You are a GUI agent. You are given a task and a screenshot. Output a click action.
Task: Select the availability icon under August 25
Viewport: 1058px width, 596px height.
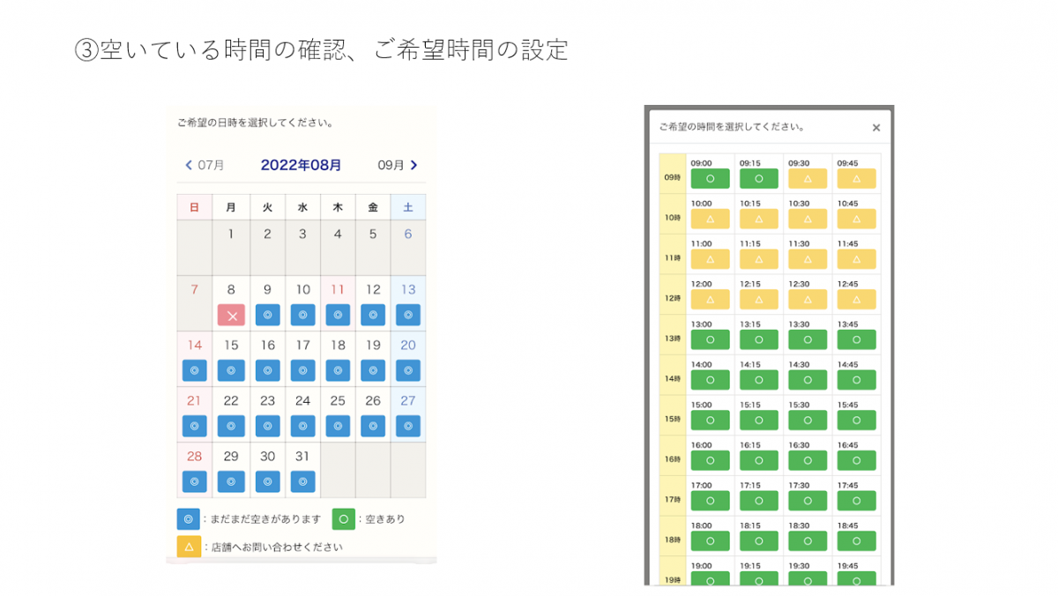338,427
